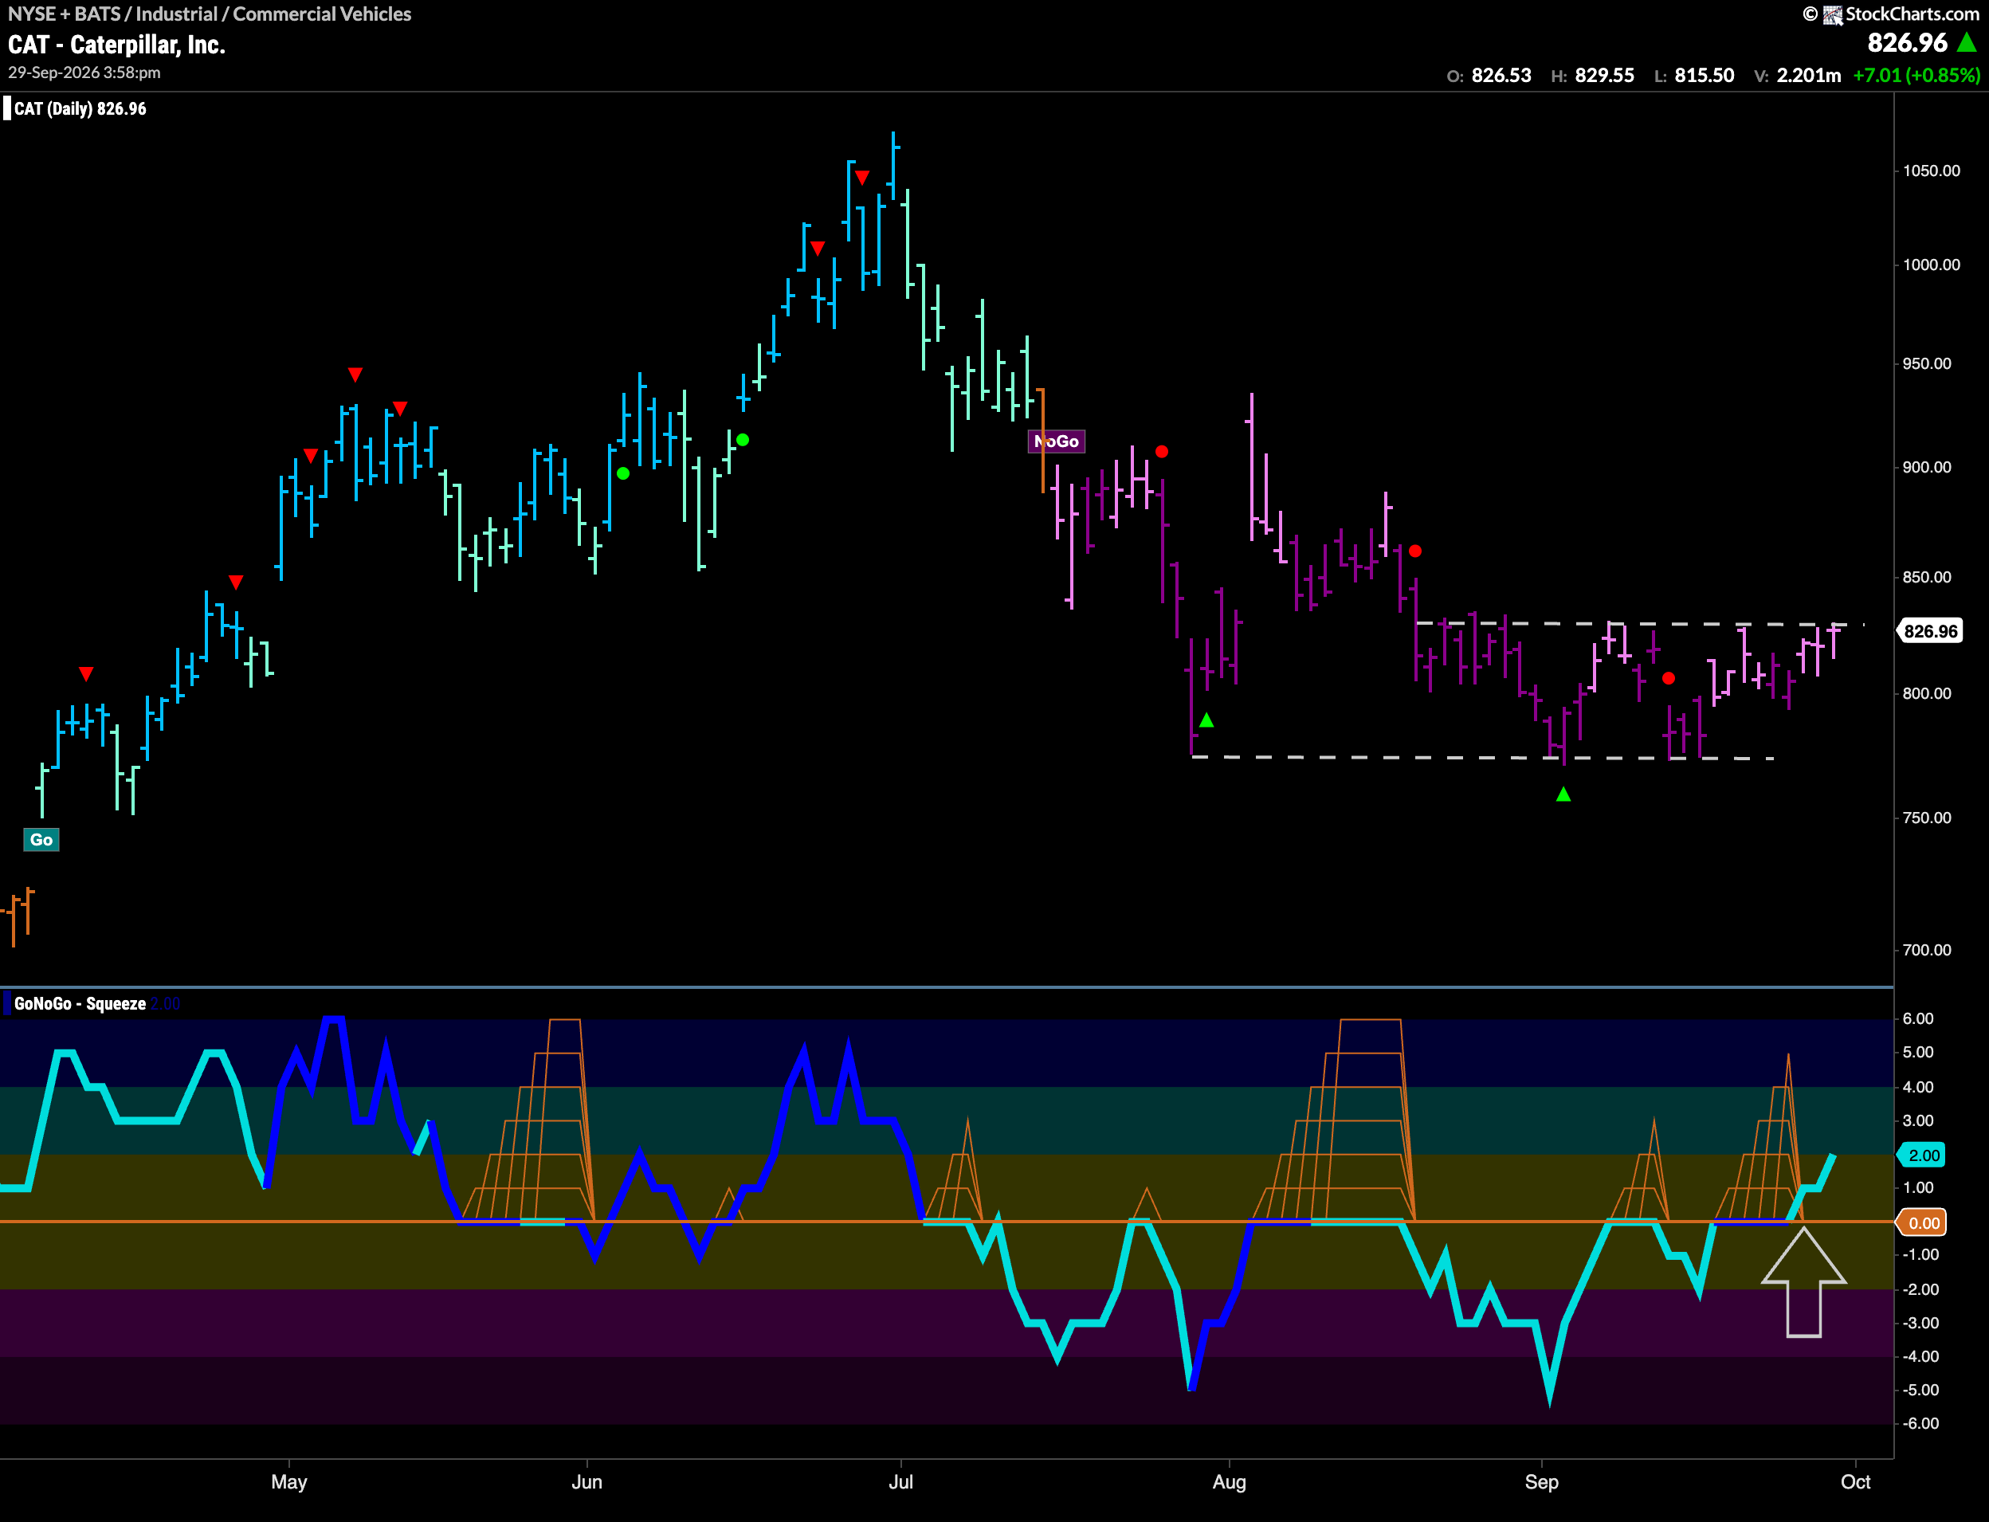Click the +7.01 (+0.85%) change text
Viewport: 1989px width, 1522px height.
point(1916,75)
